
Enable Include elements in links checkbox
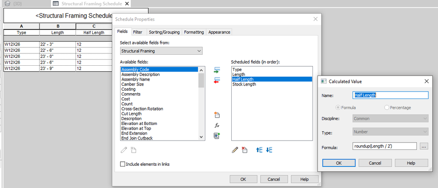pos(122,164)
